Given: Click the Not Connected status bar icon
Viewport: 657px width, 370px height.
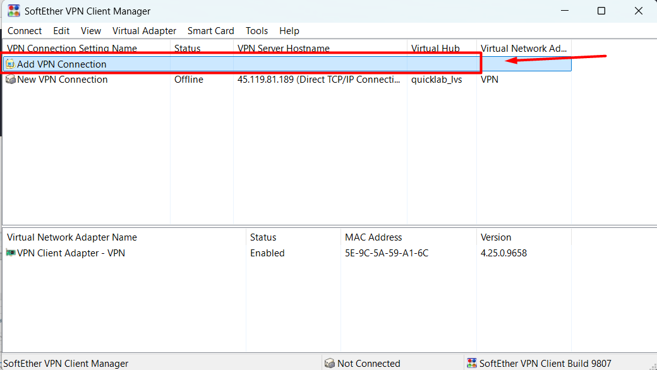Looking at the screenshot, I should pos(329,363).
